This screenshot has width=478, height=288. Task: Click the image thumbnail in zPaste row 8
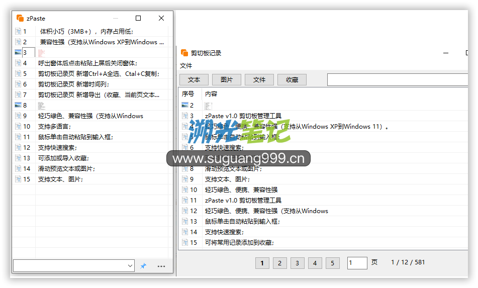[x=41, y=106]
